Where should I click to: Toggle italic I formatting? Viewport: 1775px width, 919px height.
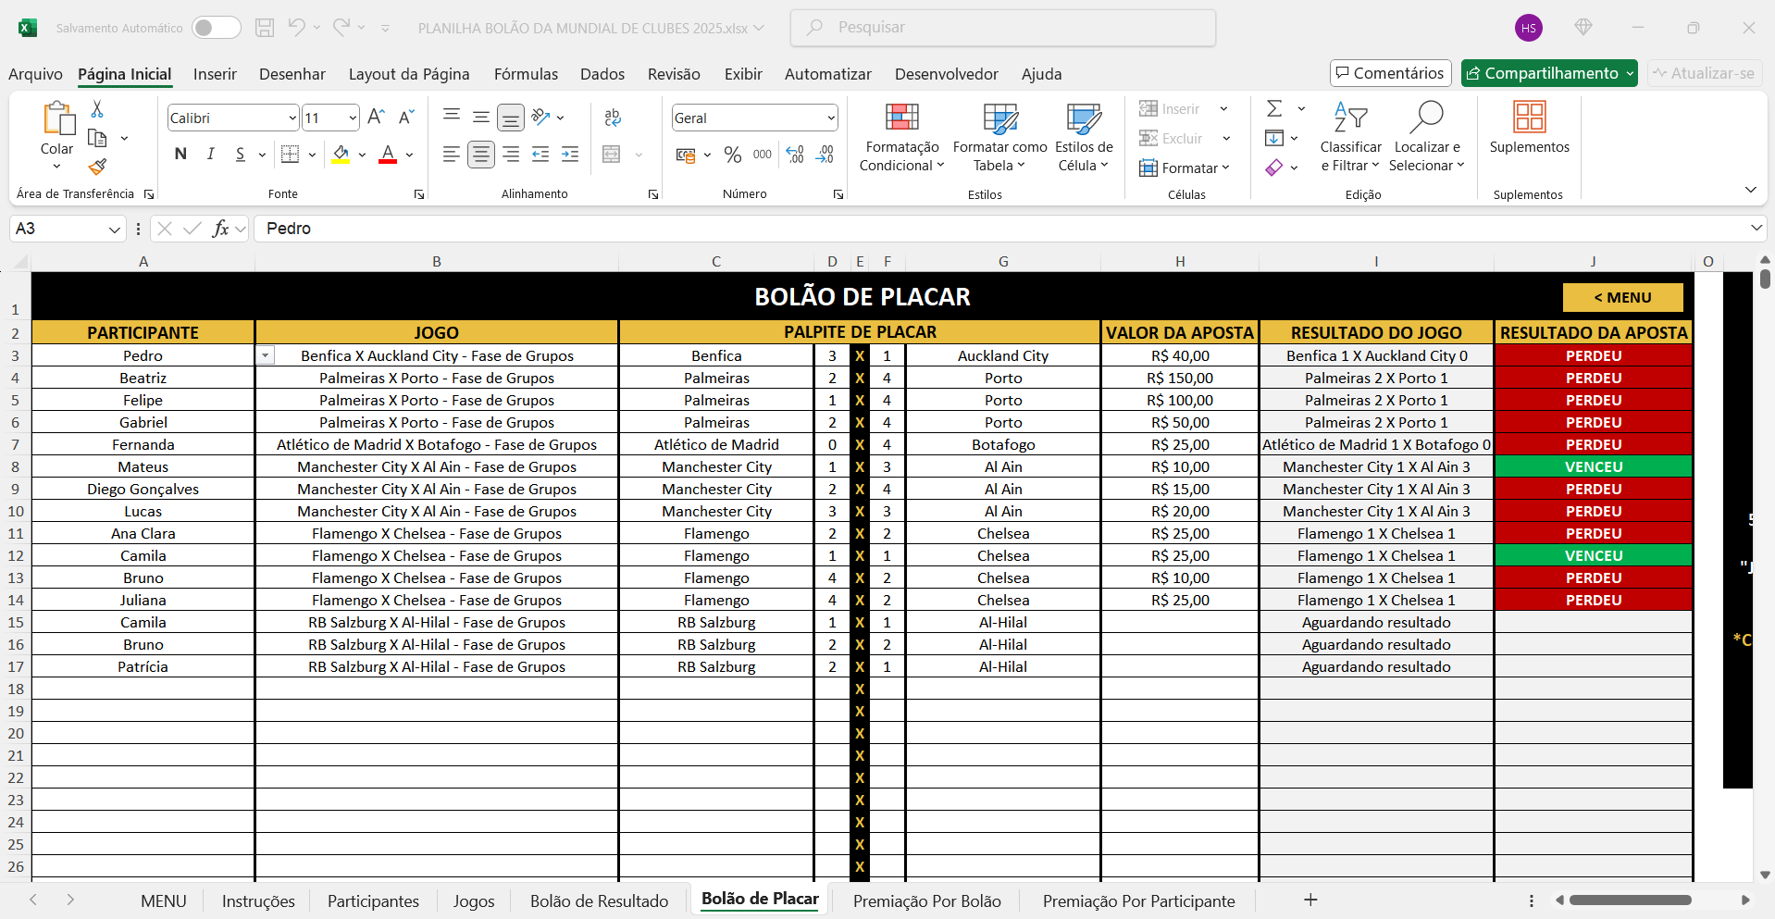tap(210, 155)
